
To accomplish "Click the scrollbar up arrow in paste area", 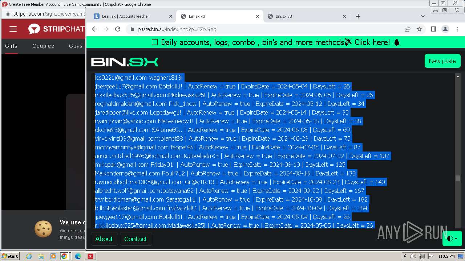I will [458, 76].
